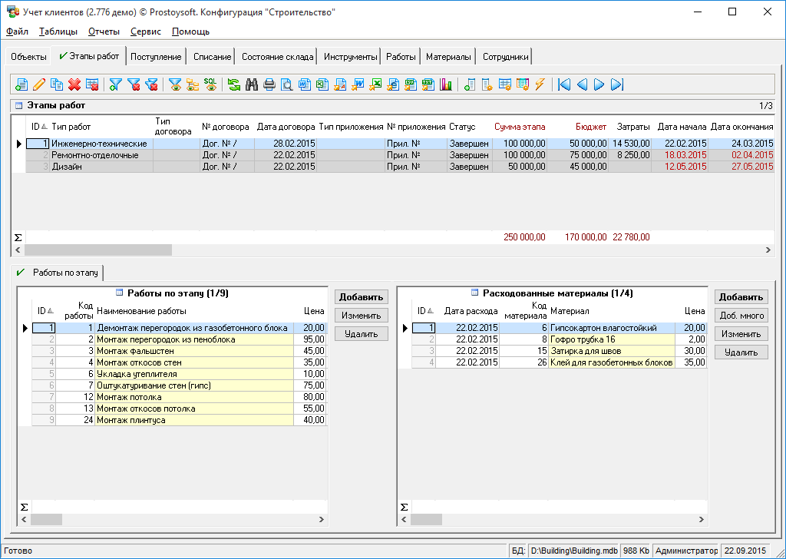Add a filter with funnel plus icon

(x=115, y=84)
